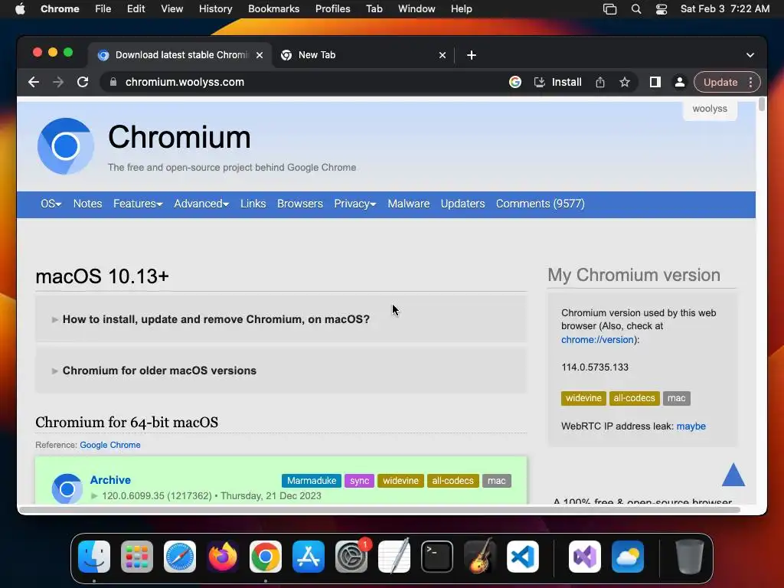Launch Firefox from the Dock

[223, 557]
